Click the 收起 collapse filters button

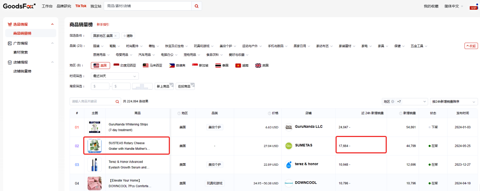[471, 46]
